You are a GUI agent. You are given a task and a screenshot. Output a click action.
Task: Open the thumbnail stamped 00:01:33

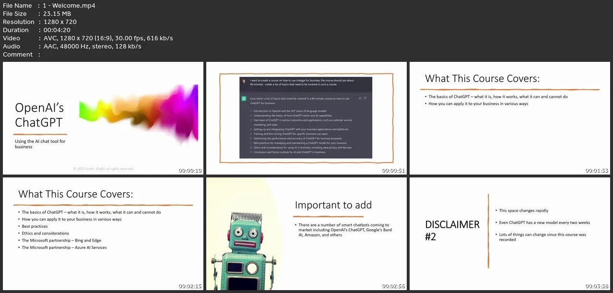[510, 118]
